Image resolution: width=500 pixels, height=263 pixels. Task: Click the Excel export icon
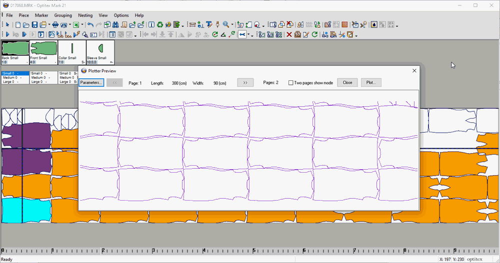point(76,24)
